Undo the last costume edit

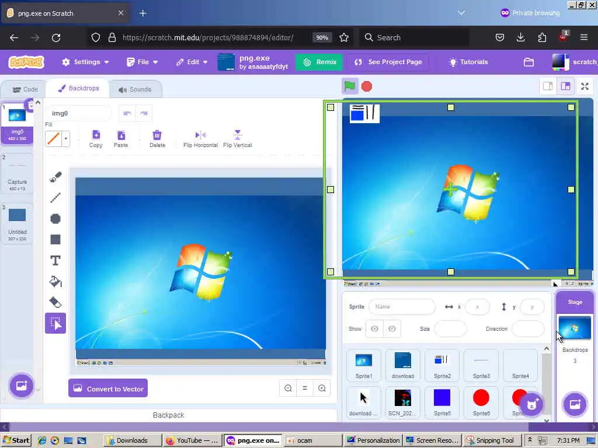click(127, 113)
